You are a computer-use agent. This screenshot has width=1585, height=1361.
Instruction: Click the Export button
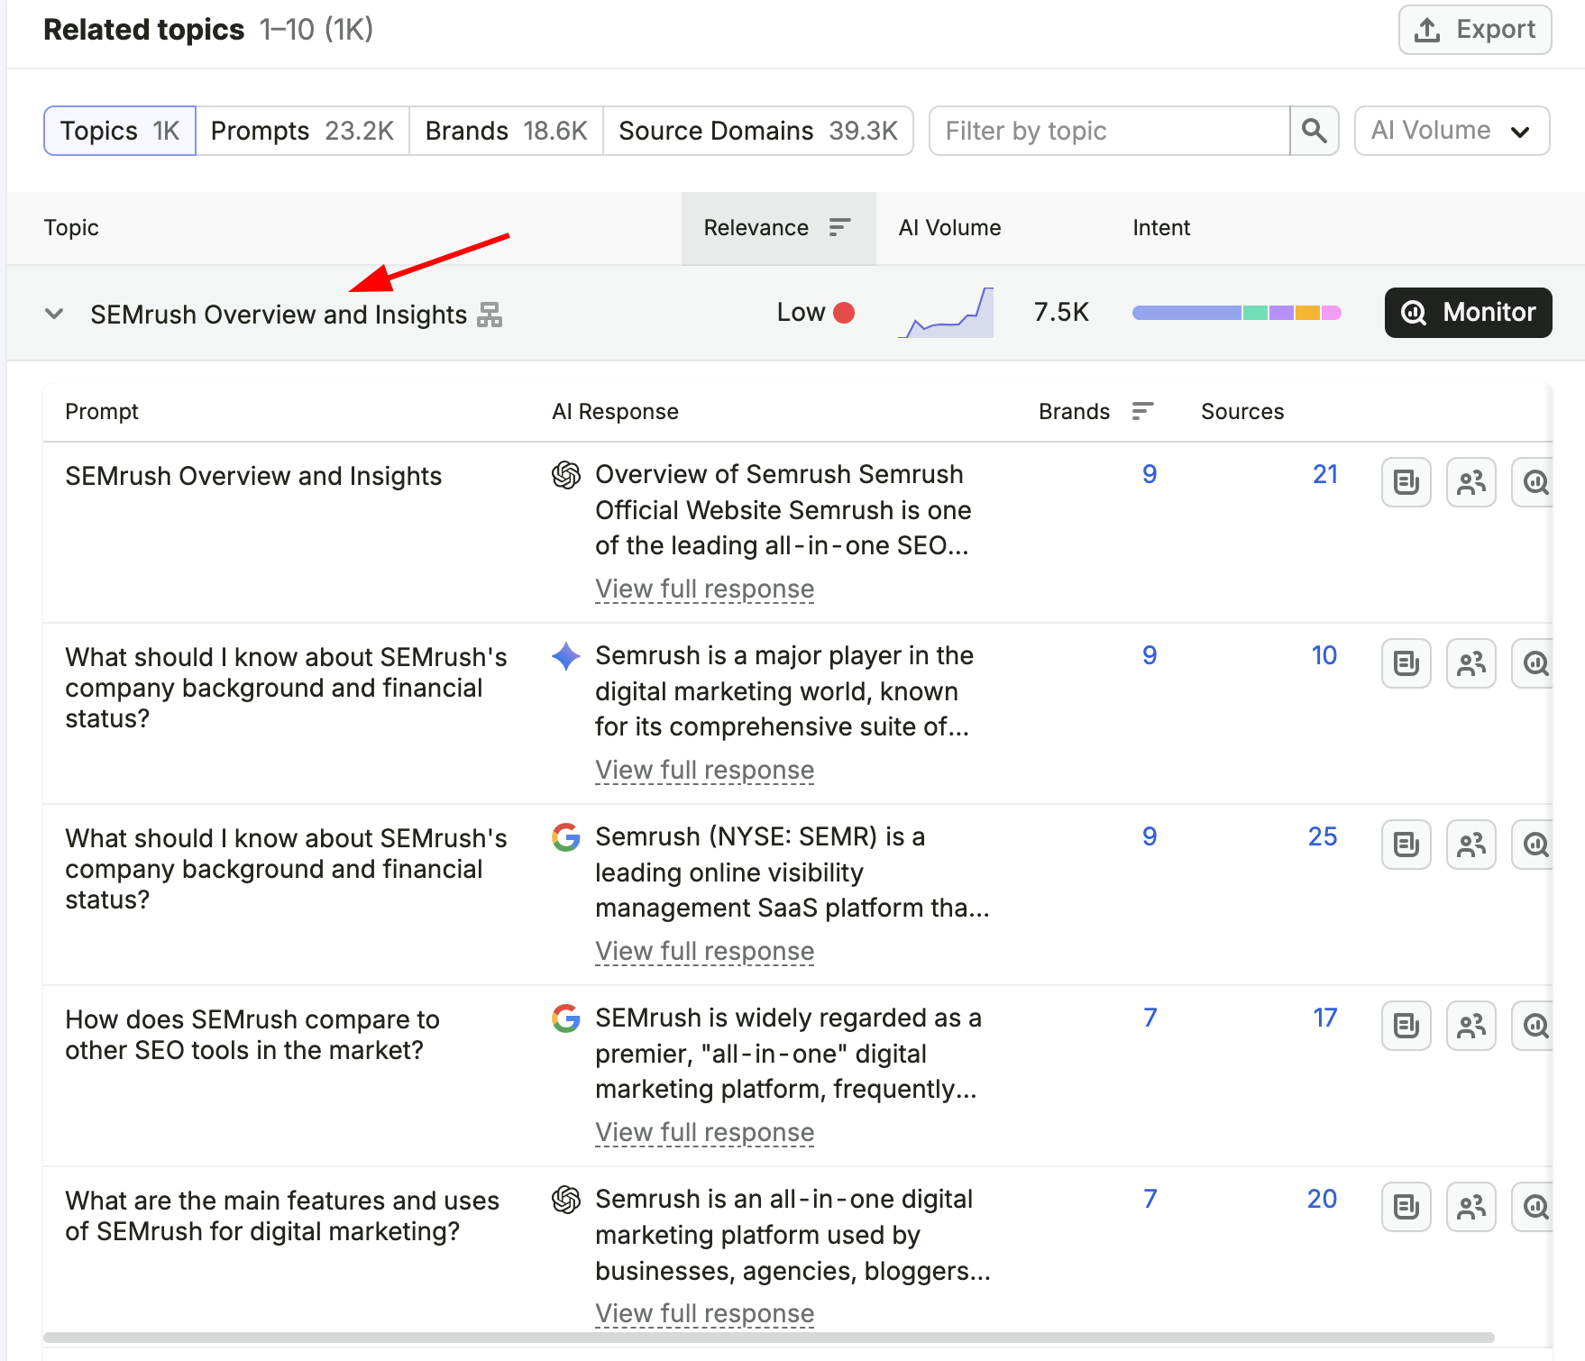[x=1475, y=30]
